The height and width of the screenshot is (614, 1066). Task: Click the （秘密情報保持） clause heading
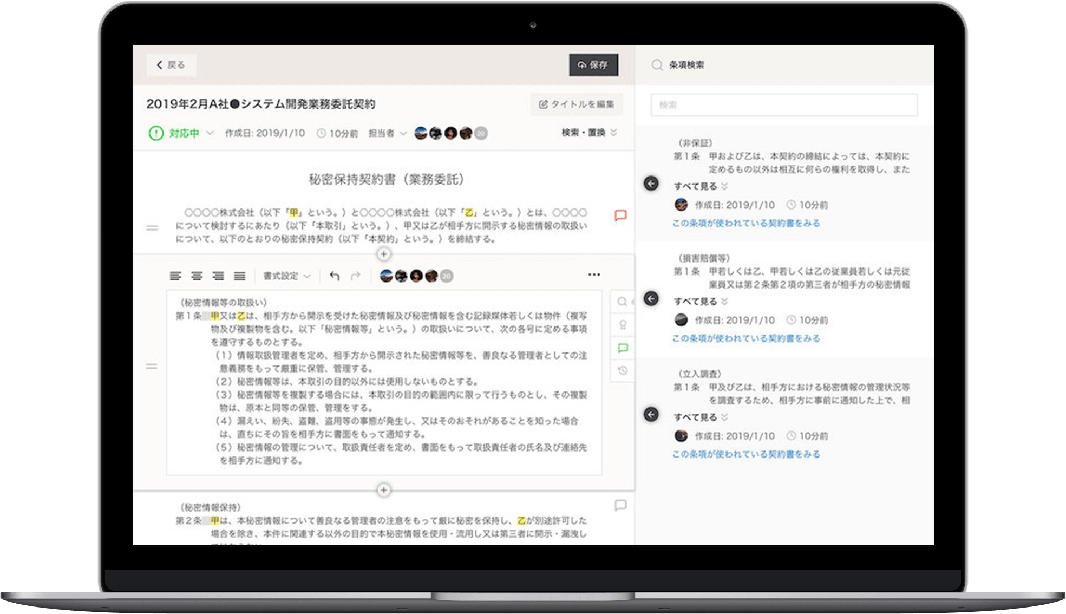[211, 507]
